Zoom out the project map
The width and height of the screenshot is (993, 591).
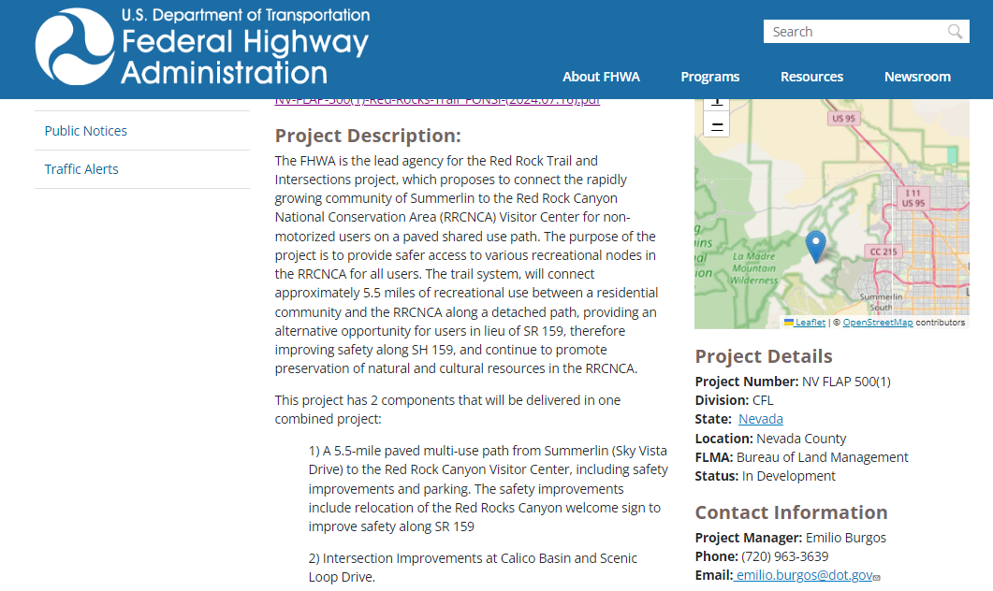pyautogui.click(x=716, y=125)
